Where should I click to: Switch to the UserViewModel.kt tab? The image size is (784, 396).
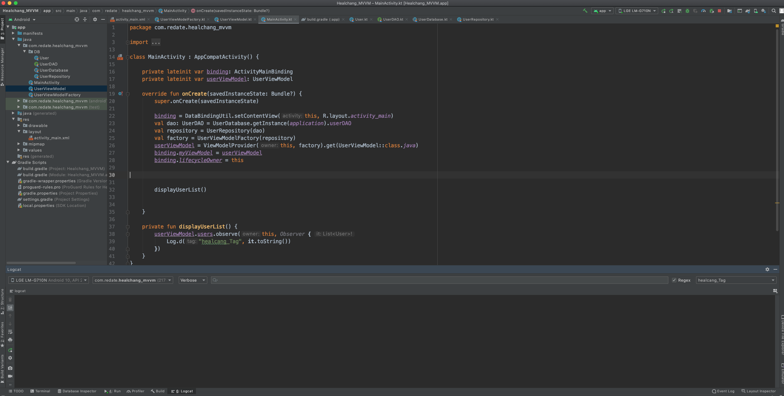point(235,19)
